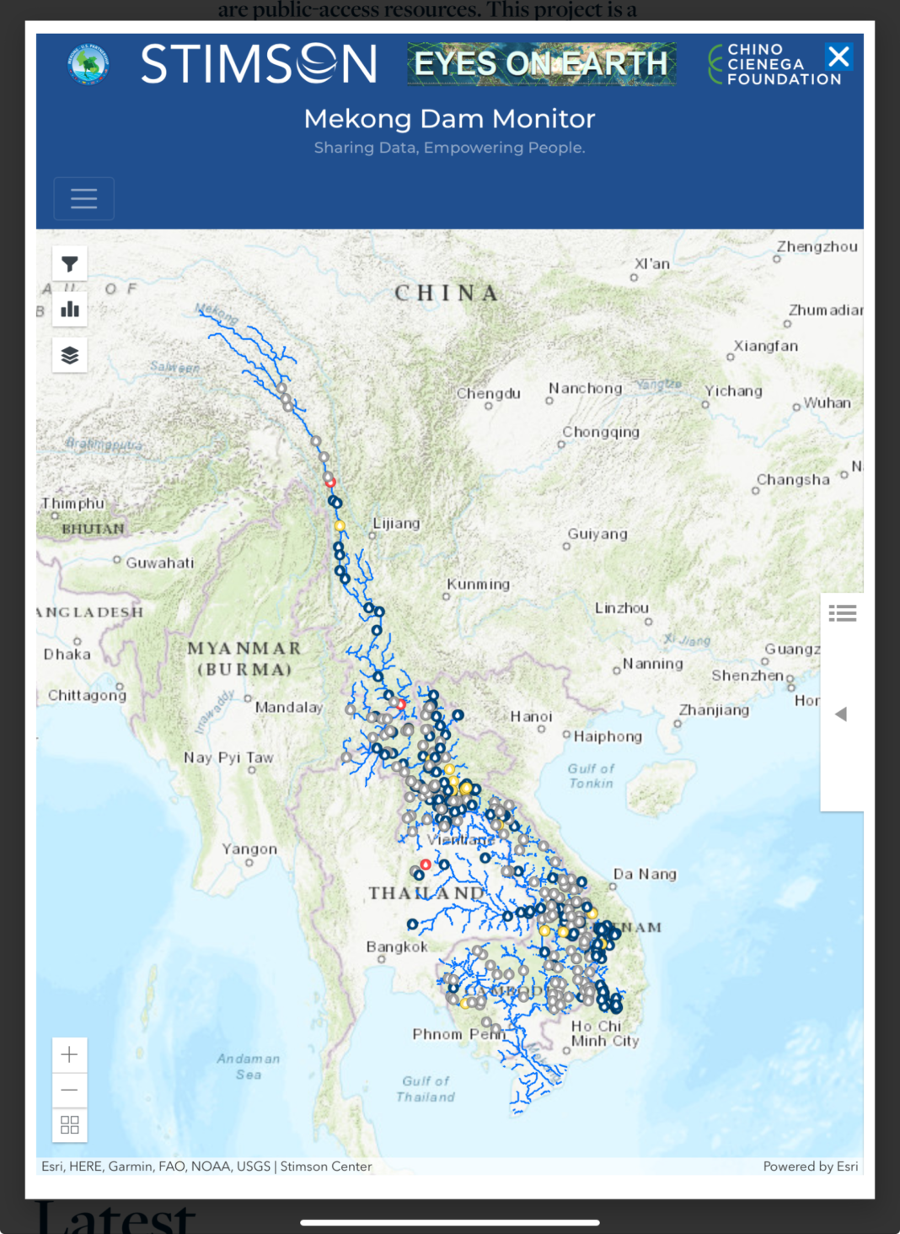The height and width of the screenshot is (1234, 900).
Task: Click the Stimson logo
Action: pyautogui.click(x=259, y=64)
